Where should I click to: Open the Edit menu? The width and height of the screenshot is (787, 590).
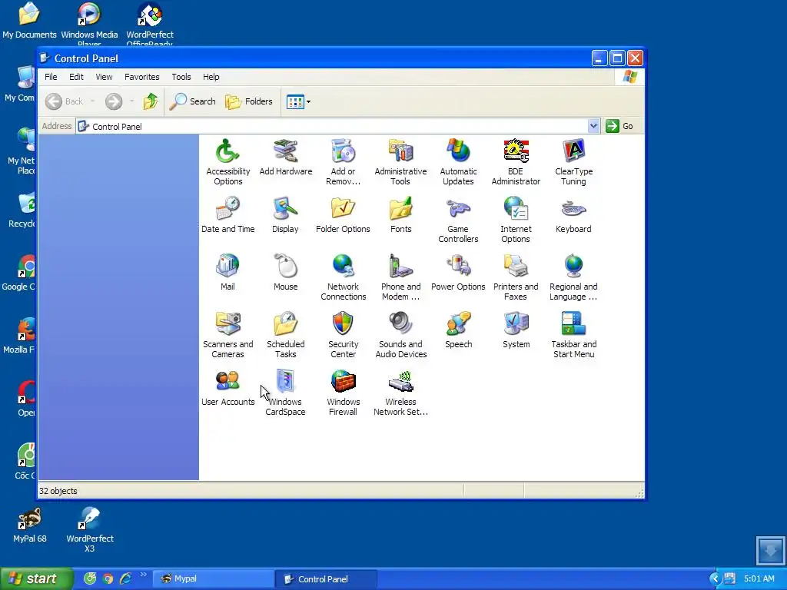(x=76, y=77)
